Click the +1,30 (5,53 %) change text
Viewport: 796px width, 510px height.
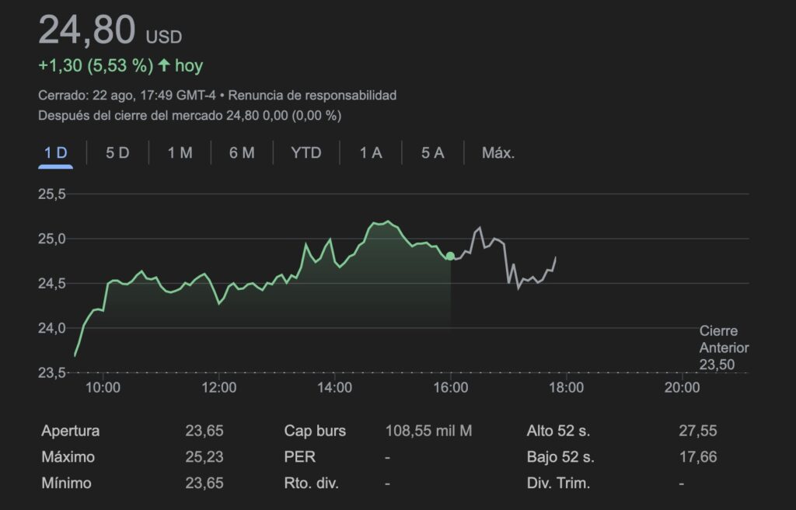96,65
